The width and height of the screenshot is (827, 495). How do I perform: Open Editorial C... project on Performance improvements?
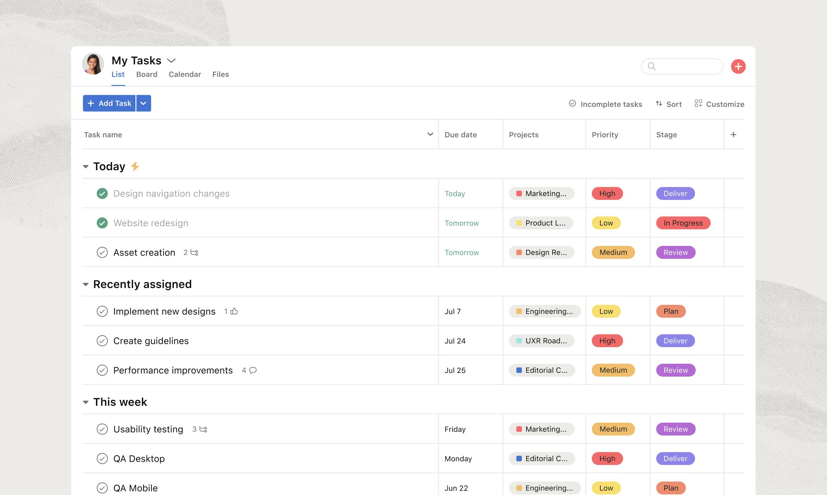coord(542,370)
